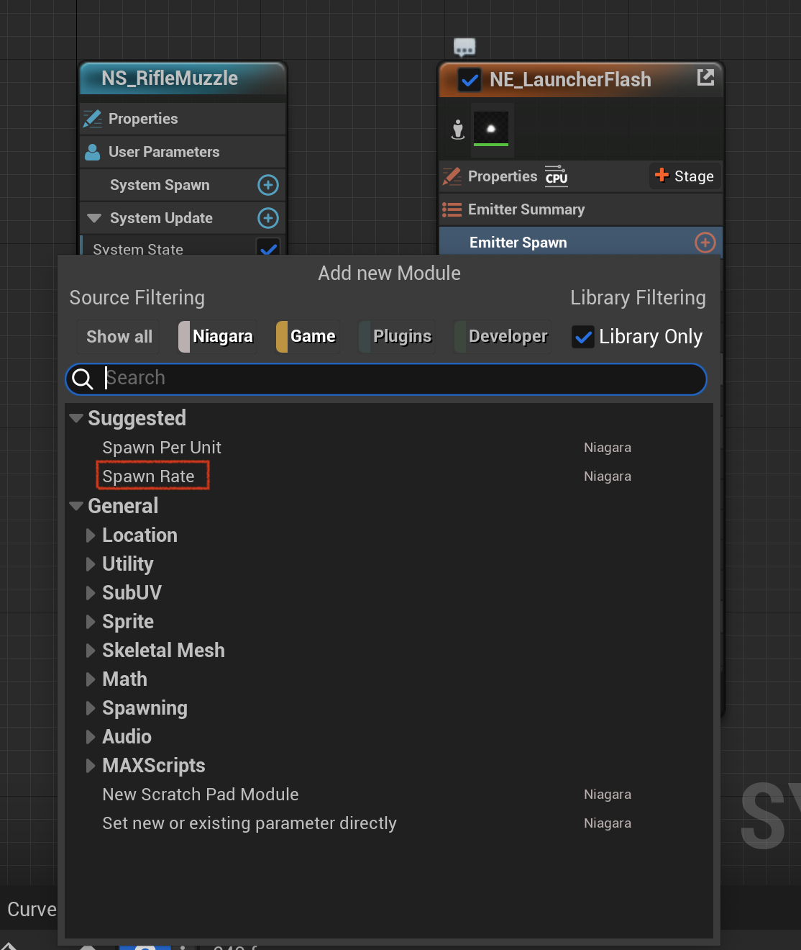Open Emitter Summary list icon
Screen dimensions: 801x950
[452, 209]
